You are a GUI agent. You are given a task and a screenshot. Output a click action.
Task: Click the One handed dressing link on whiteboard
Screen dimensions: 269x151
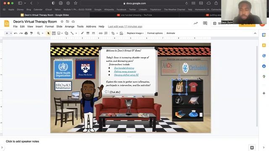coord(124,68)
